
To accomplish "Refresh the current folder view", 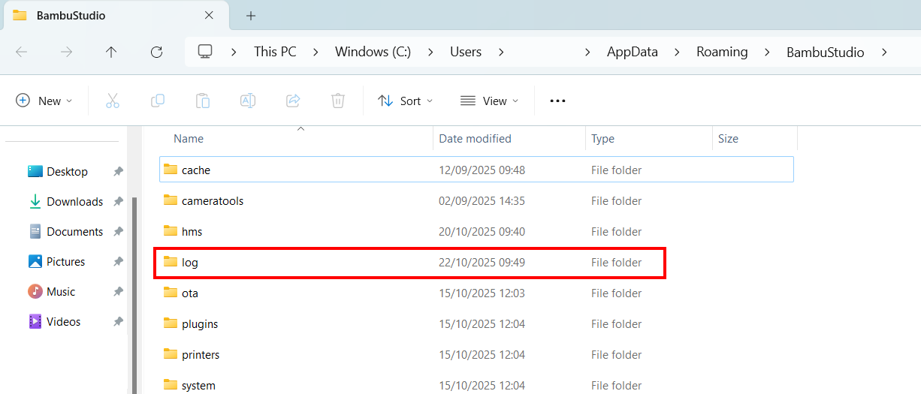I will [x=156, y=52].
